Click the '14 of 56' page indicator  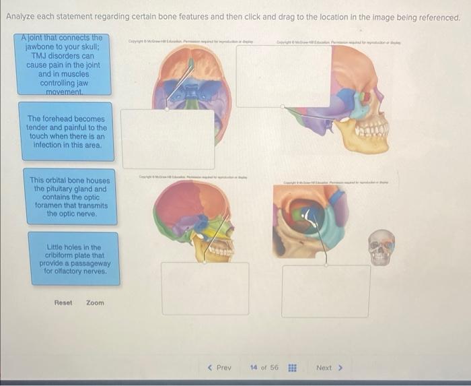264,367
